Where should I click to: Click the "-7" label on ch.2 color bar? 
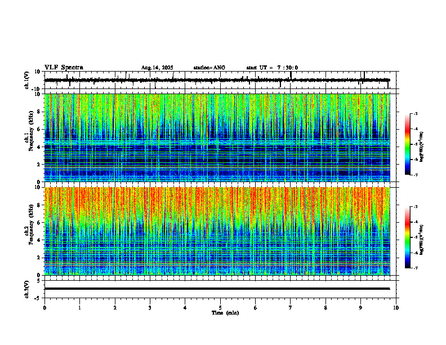(416, 268)
